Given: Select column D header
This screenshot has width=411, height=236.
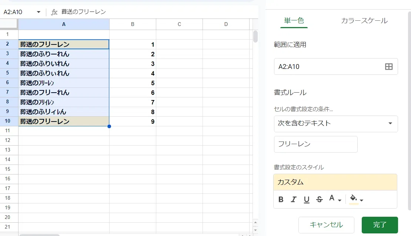Looking at the screenshot, I should [x=226, y=24].
